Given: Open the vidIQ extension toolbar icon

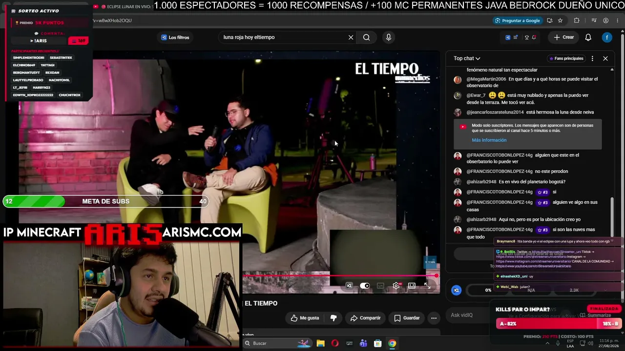Looking at the screenshot, I should click(508, 37).
